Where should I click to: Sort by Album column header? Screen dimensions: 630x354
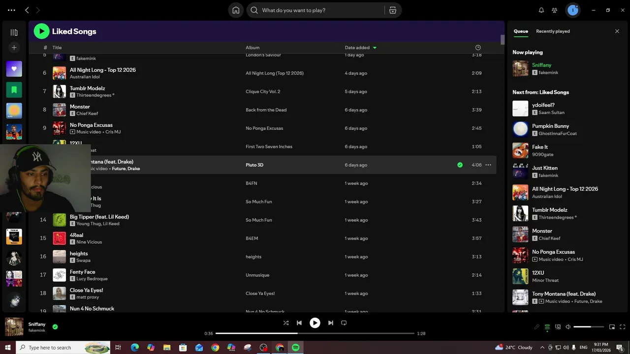252,48
